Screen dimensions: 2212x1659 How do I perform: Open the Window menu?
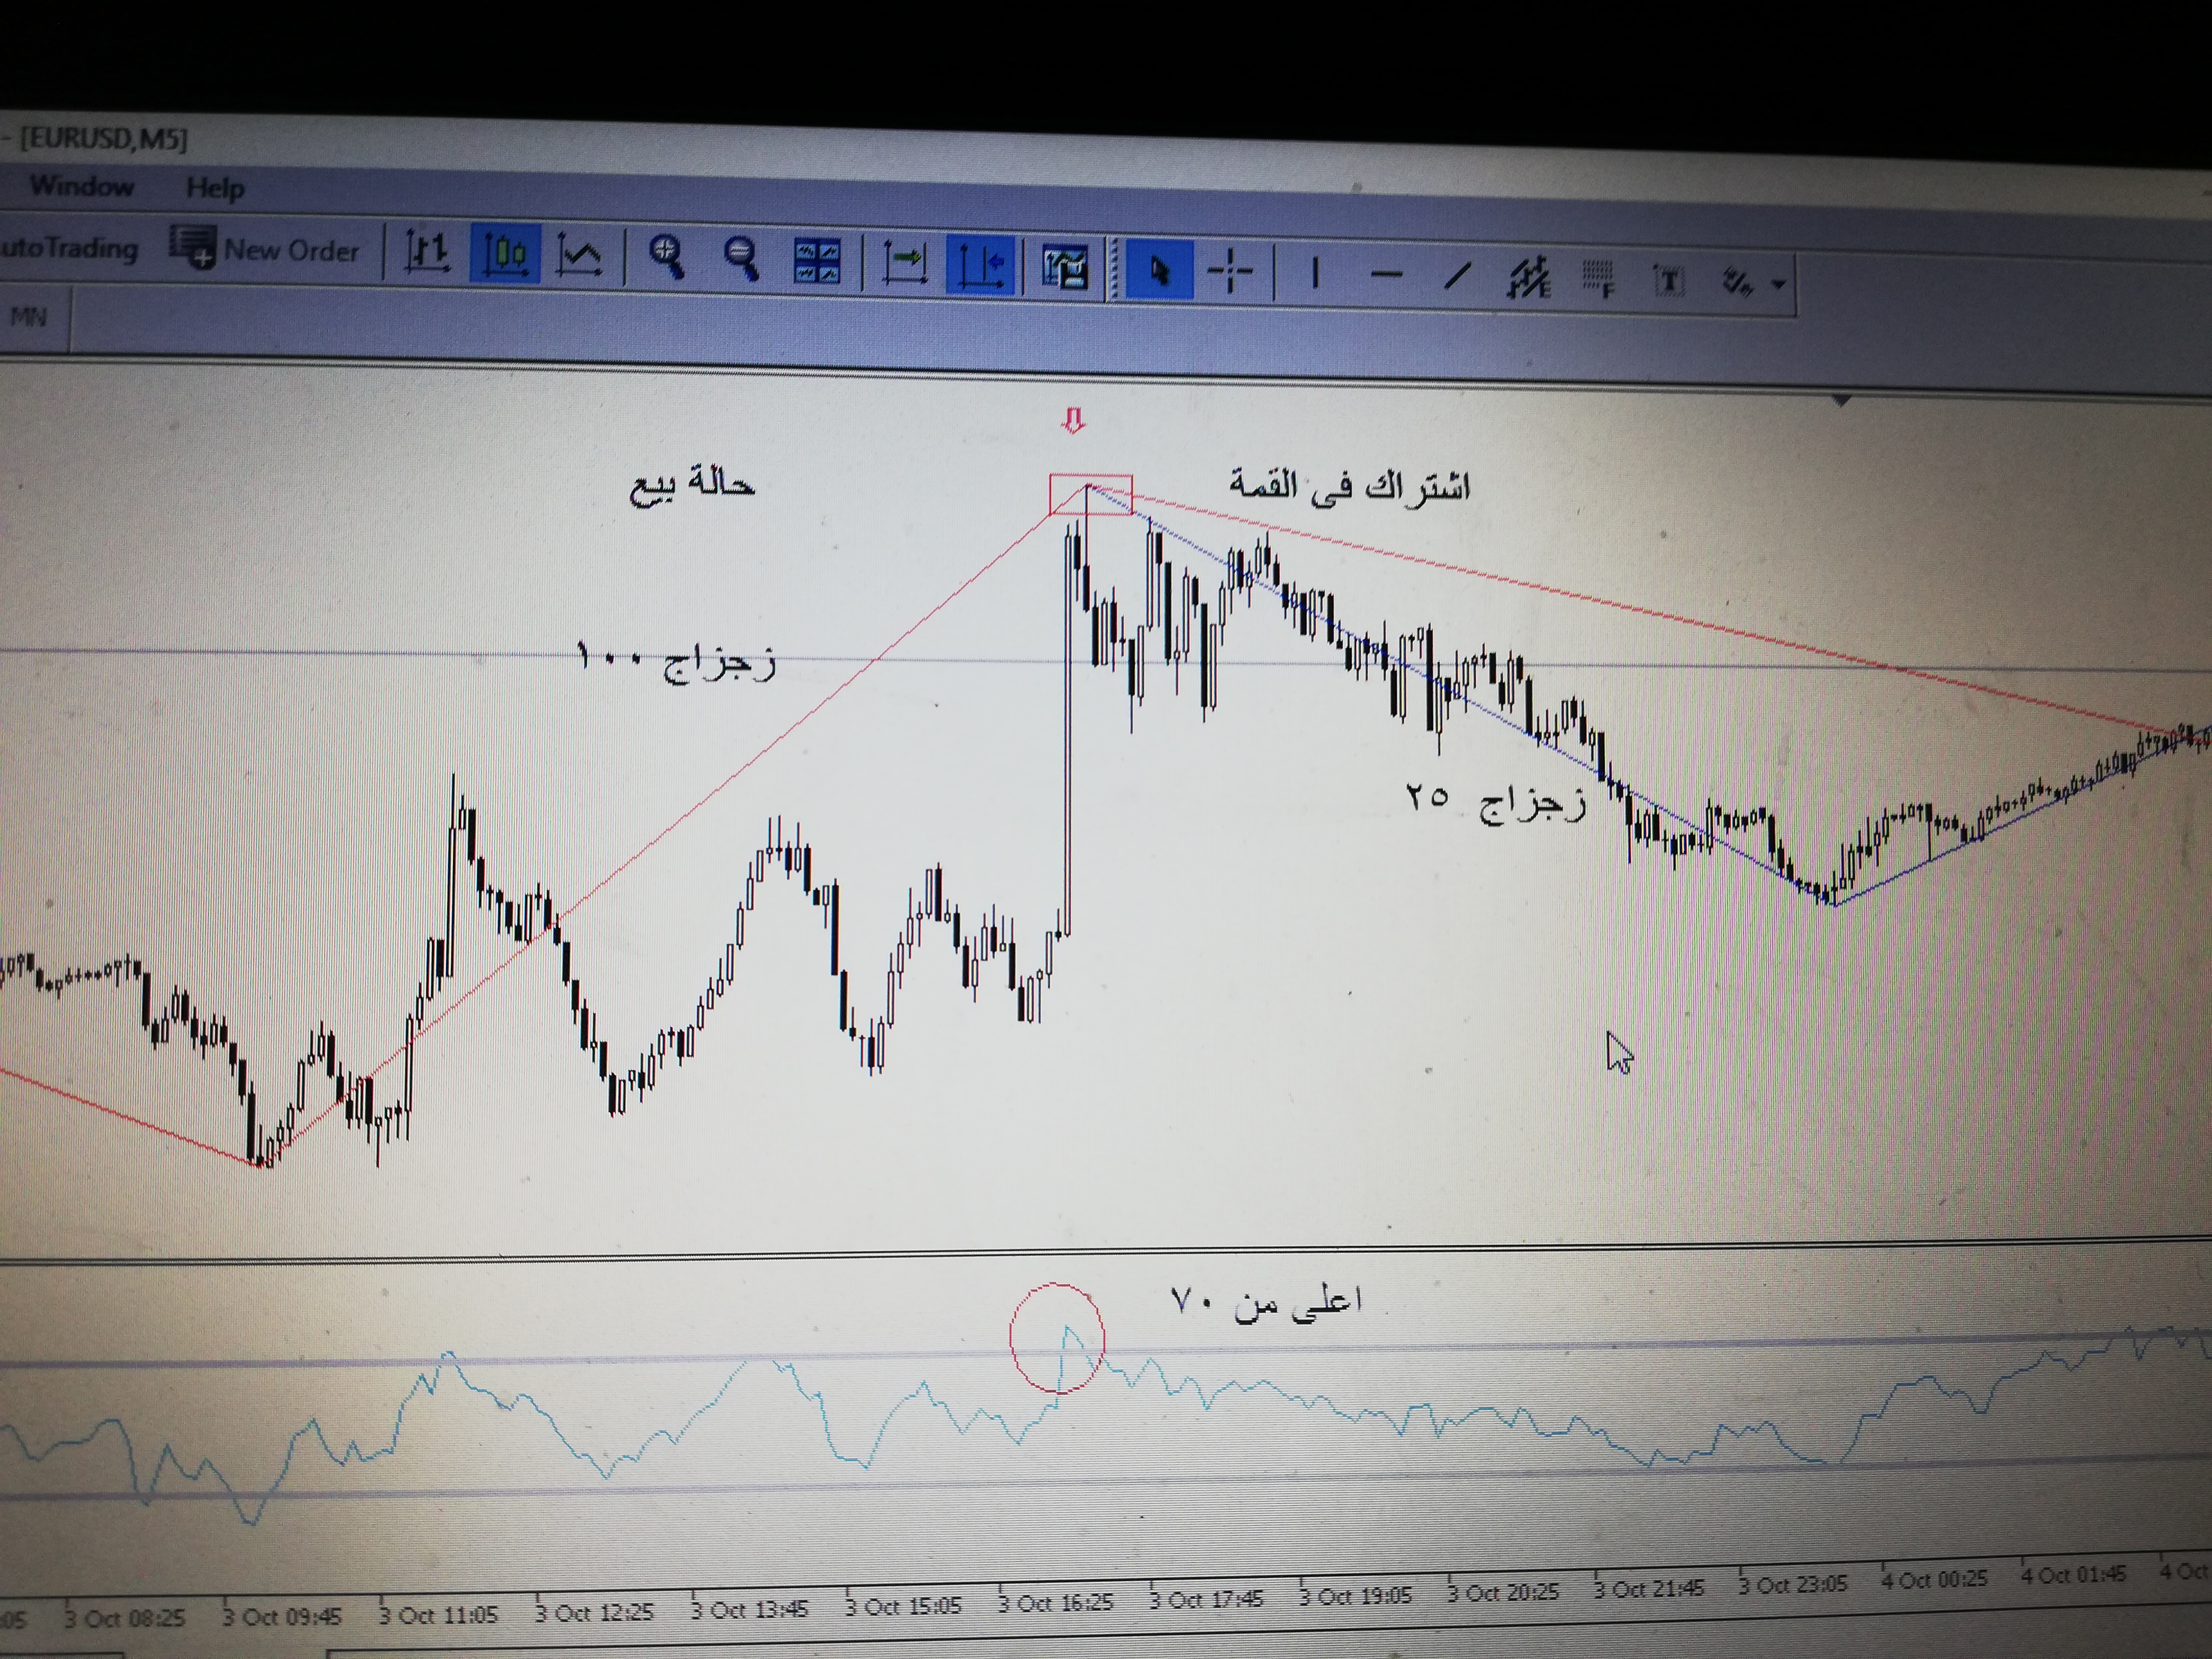(x=82, y=186)
